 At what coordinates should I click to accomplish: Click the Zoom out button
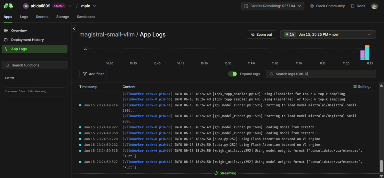(261, 34)
